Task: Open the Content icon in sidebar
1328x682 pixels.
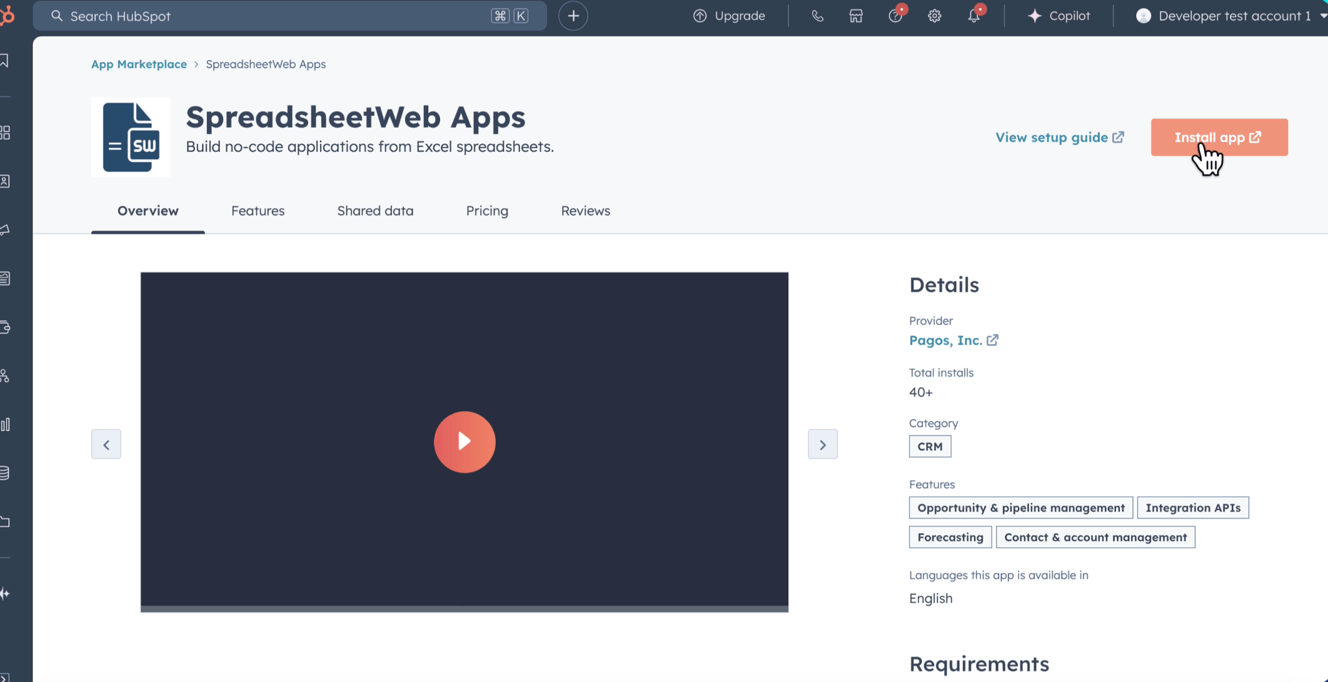Action: click(5, 279)
